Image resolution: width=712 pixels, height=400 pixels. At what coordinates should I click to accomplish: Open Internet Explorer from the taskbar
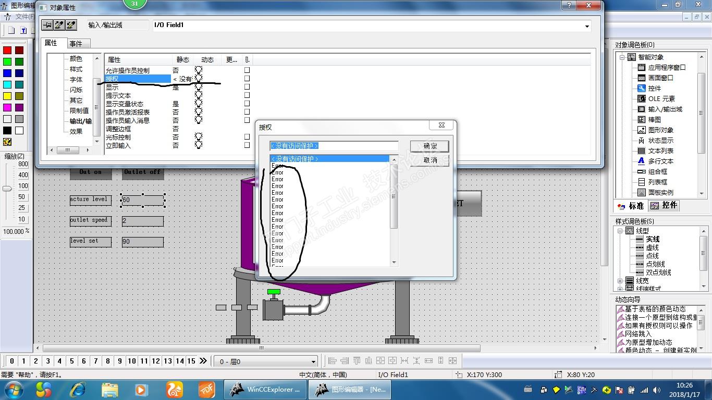78,389
